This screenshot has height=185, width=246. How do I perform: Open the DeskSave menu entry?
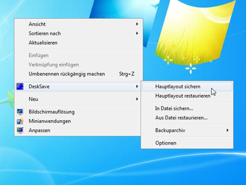78,86
